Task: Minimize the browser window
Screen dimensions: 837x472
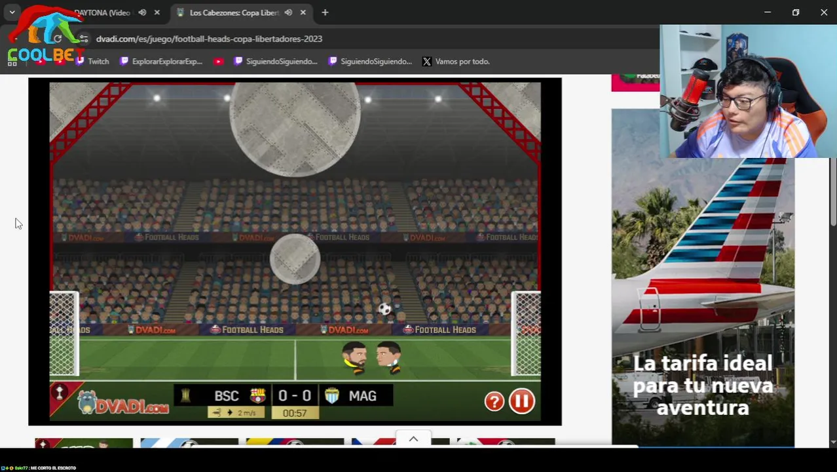Action: point(768,12)
